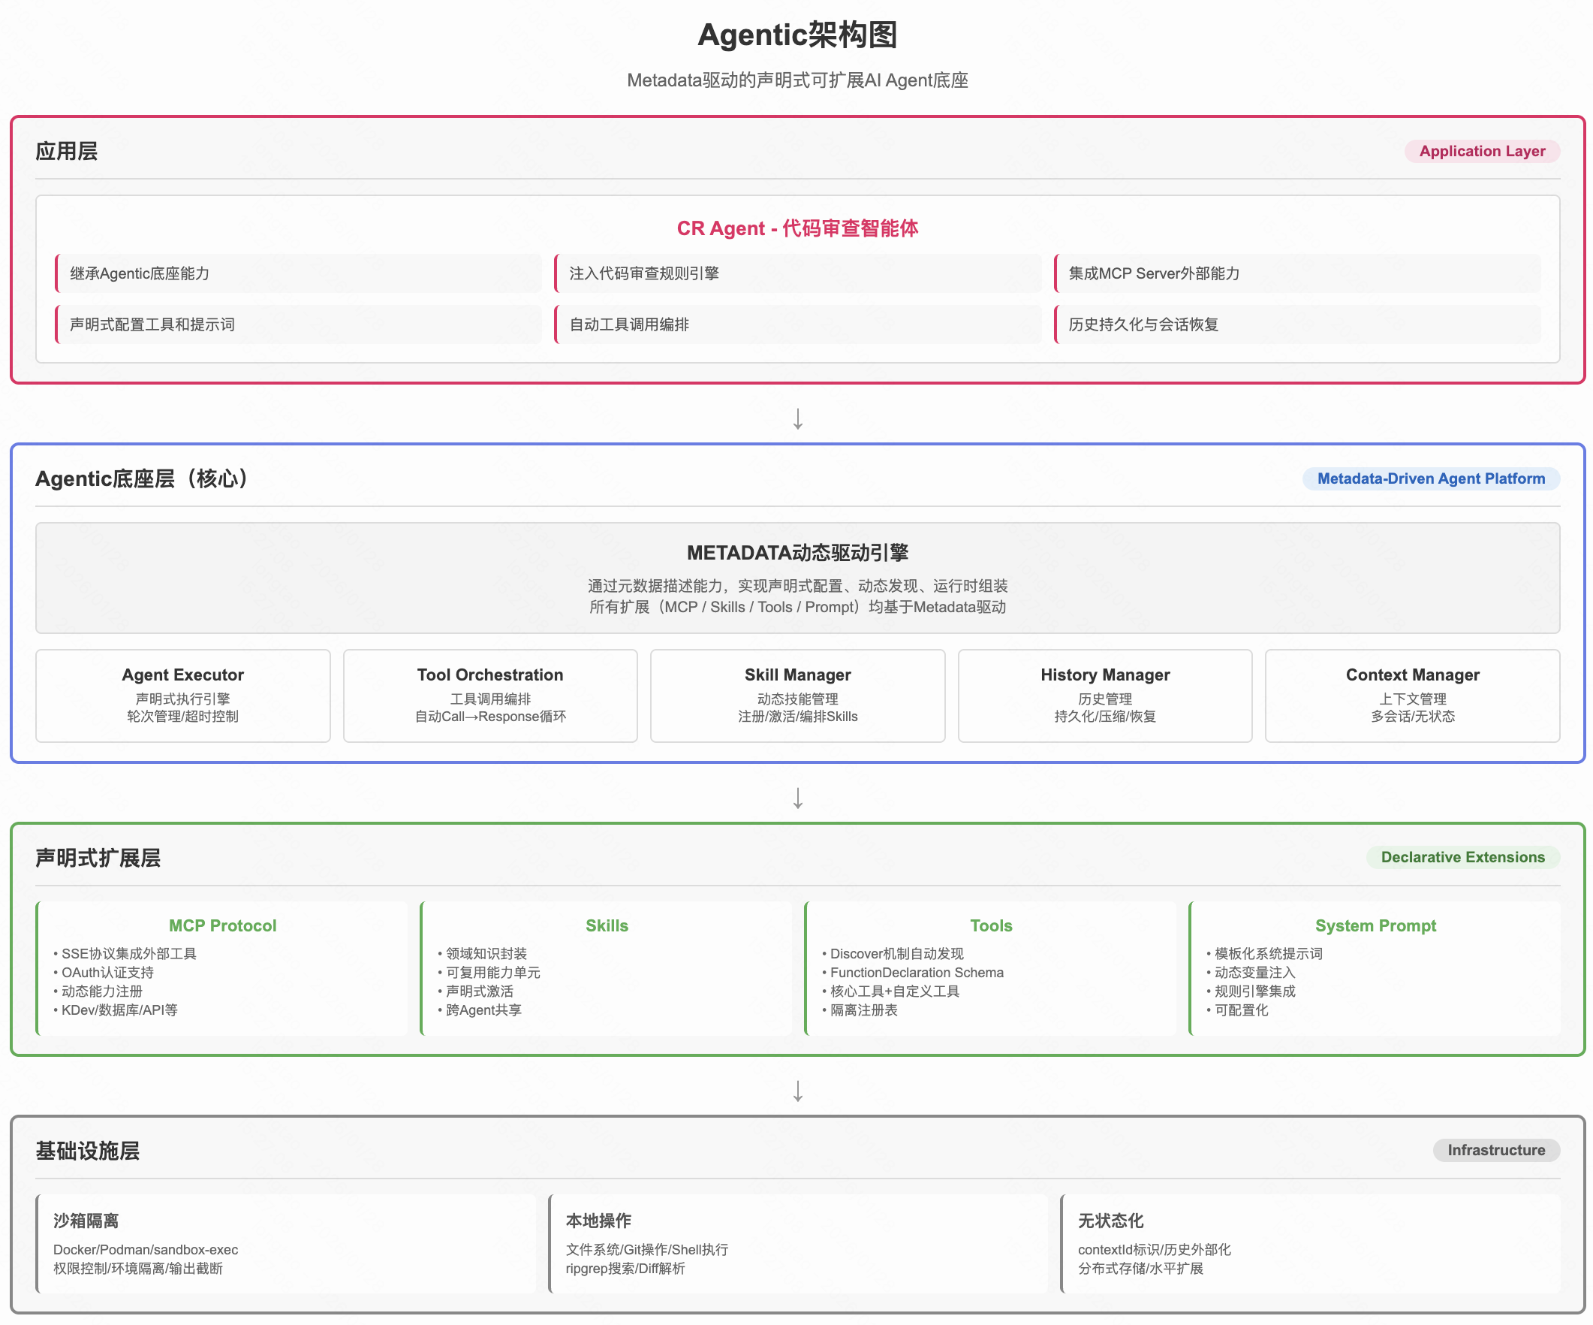This screenshot has height=1325, width=1593.
Task: Click the Infrastructure badge
Action: (1495, 1151)
